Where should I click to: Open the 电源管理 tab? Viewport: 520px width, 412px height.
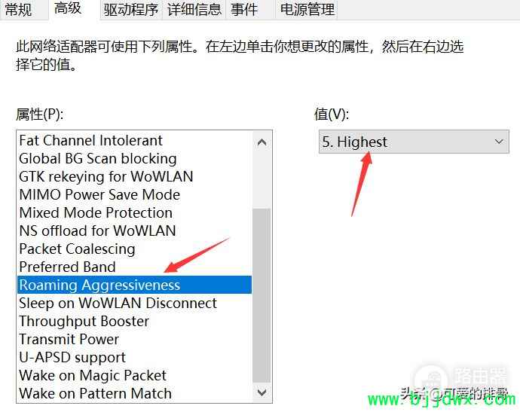[307, 9]
